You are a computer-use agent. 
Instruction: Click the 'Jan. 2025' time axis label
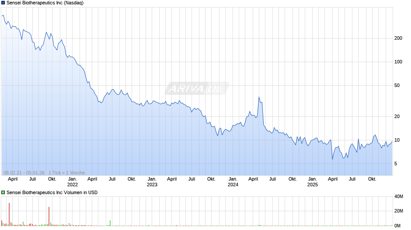313,182
